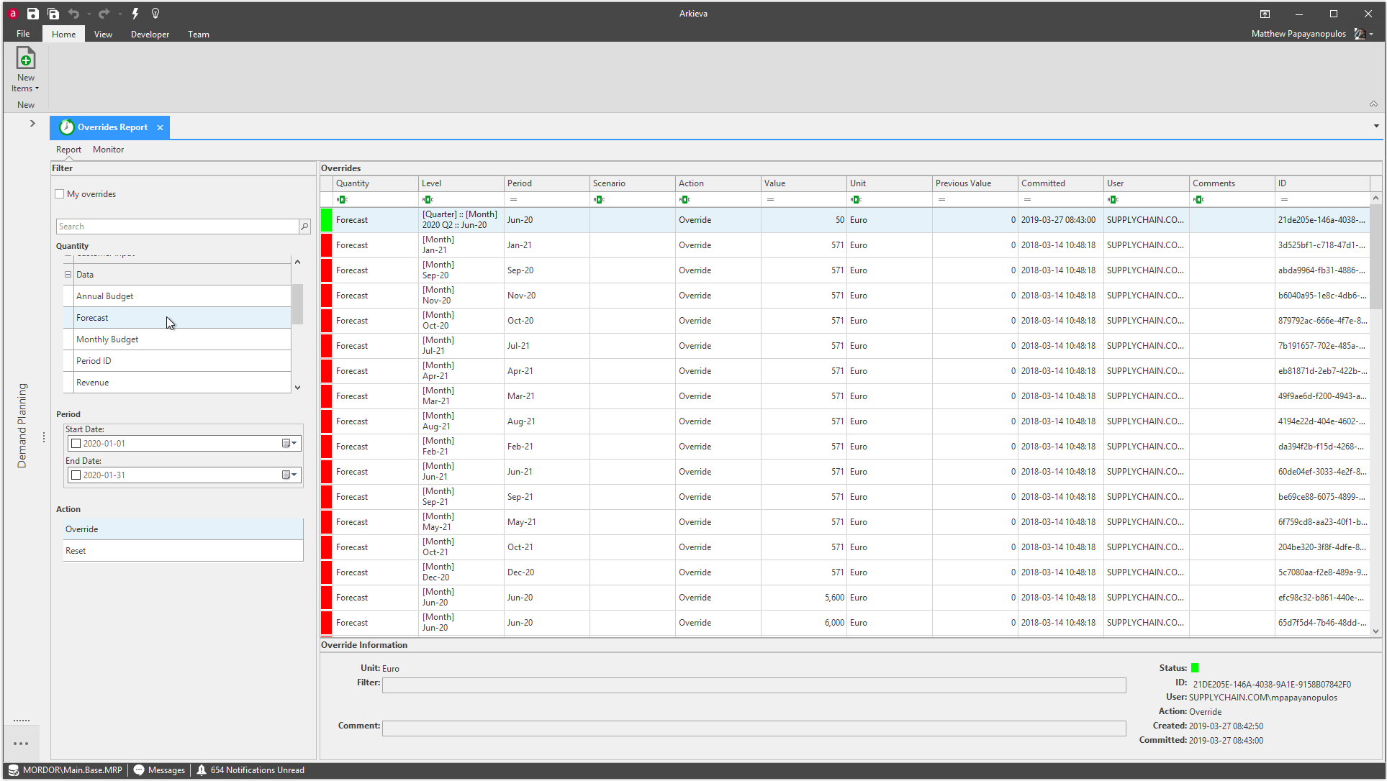
Task: Click the Scenario column filter icon
Action: (599, 199)
